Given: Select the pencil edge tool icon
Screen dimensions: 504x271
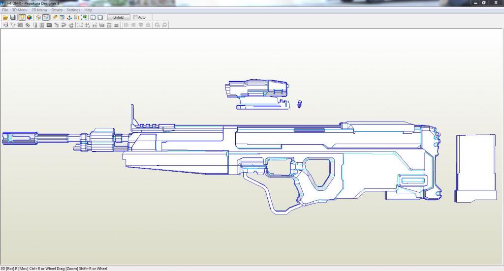Looking at the screenshot, I should click(x=55, y=17).
